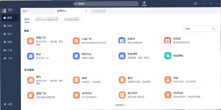Click the text 通过片段读经典
This screenshot has height=110, width=221.
coord(135,43)
